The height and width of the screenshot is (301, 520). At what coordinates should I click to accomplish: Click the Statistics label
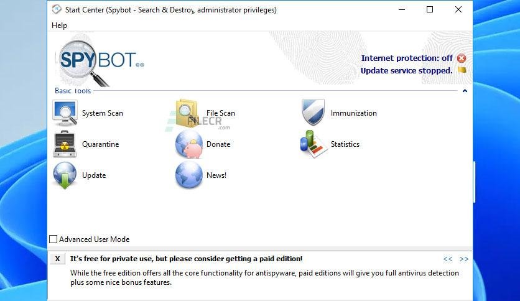tap(345, 144)
